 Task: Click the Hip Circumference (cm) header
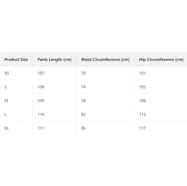click(x=161, y=60)
